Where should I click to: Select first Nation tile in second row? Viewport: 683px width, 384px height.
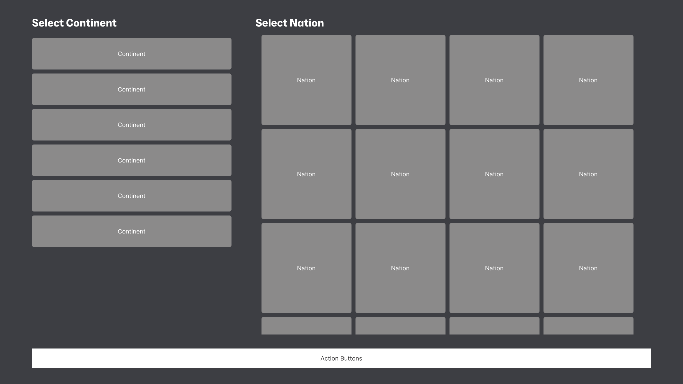coord(306,174)
